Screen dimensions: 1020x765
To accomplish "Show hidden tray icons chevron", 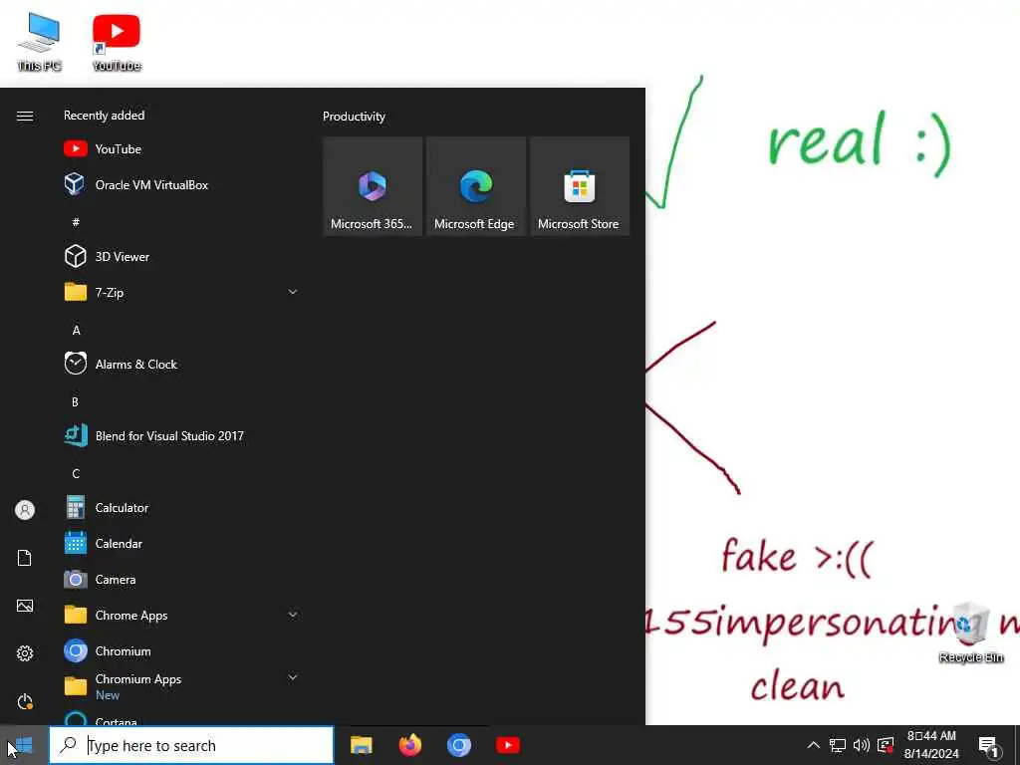I will click(x=813, y=745).
